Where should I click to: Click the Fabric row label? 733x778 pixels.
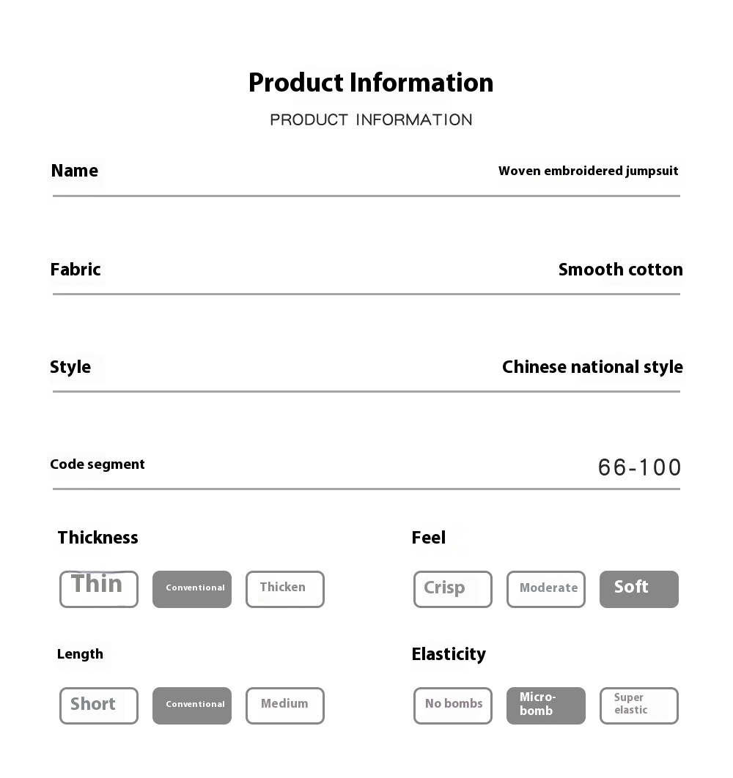pyautogui.click(x=75, y=270)
